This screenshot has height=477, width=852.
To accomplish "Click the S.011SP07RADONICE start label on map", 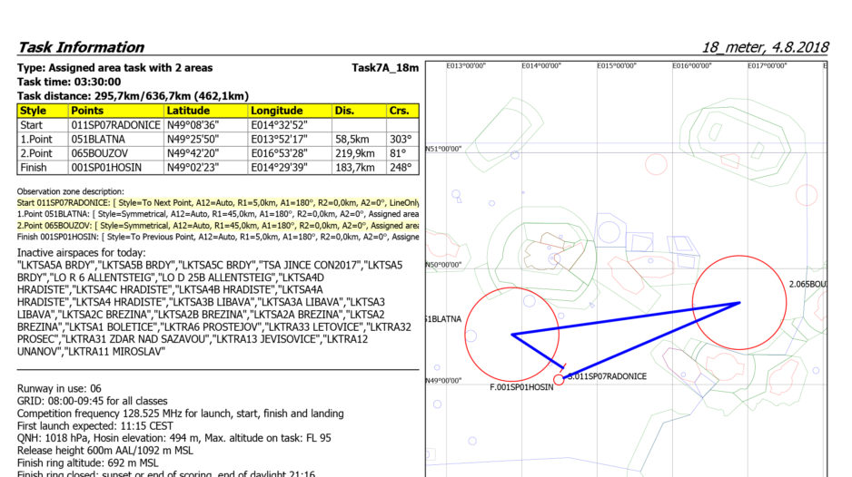I will [607, 375].
